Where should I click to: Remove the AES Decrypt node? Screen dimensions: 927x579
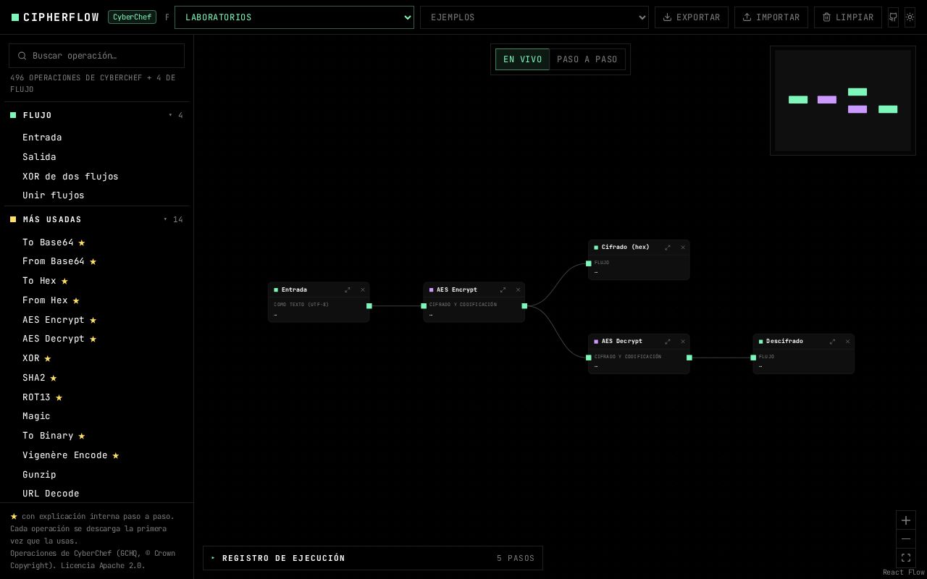683,342
